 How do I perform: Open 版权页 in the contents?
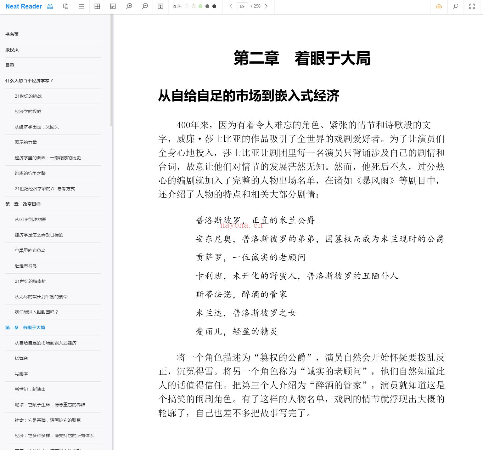tap(12, 50)
